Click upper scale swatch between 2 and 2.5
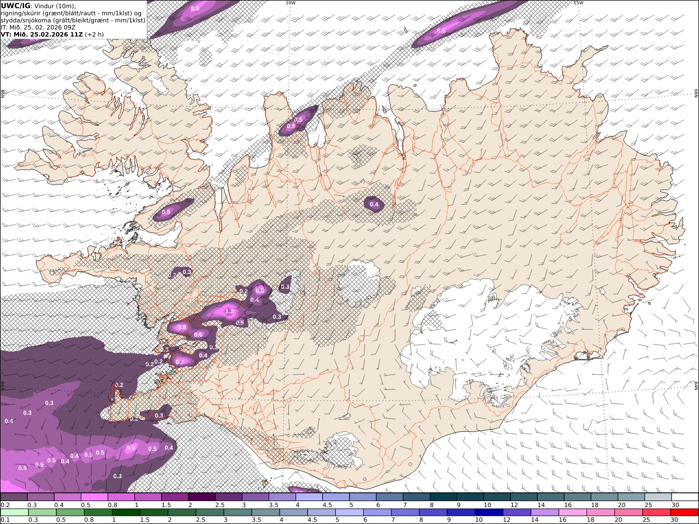Image resolution: width=699 pixels, height=524 pixels. [202, 497]
